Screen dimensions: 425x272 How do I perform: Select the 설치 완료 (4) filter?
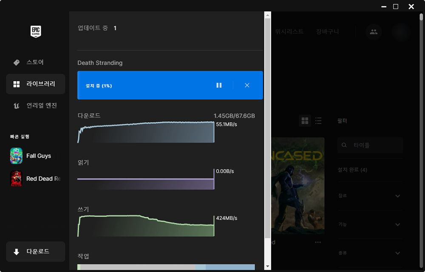pyautogui.click(x=352, y=170)
